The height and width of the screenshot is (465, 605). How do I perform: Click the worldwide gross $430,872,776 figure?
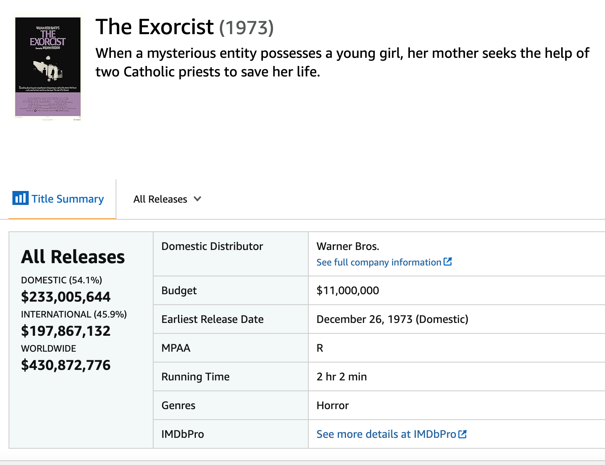tap(66, 365)
